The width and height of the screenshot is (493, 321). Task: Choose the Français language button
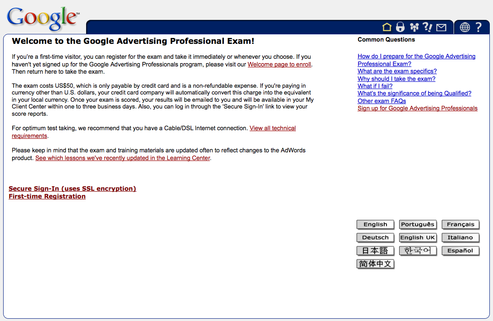460,224
